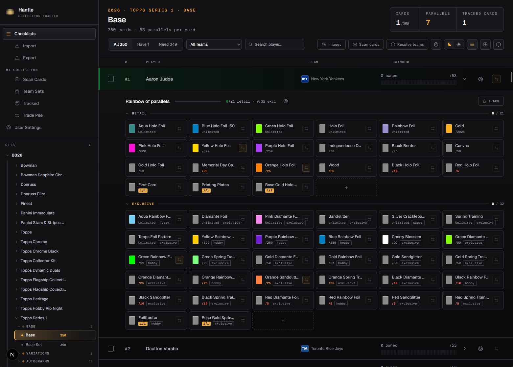Click the trade icon on Aaron Judge's row

496,79
